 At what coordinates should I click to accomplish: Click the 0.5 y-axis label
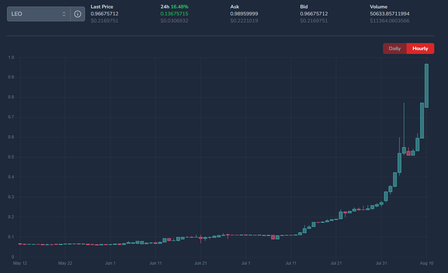click(x=11, y=157)
